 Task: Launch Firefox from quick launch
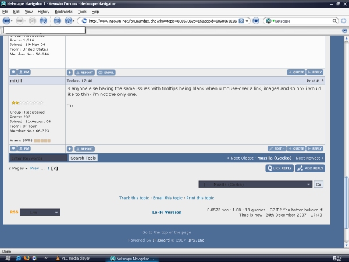coord(27,258)
